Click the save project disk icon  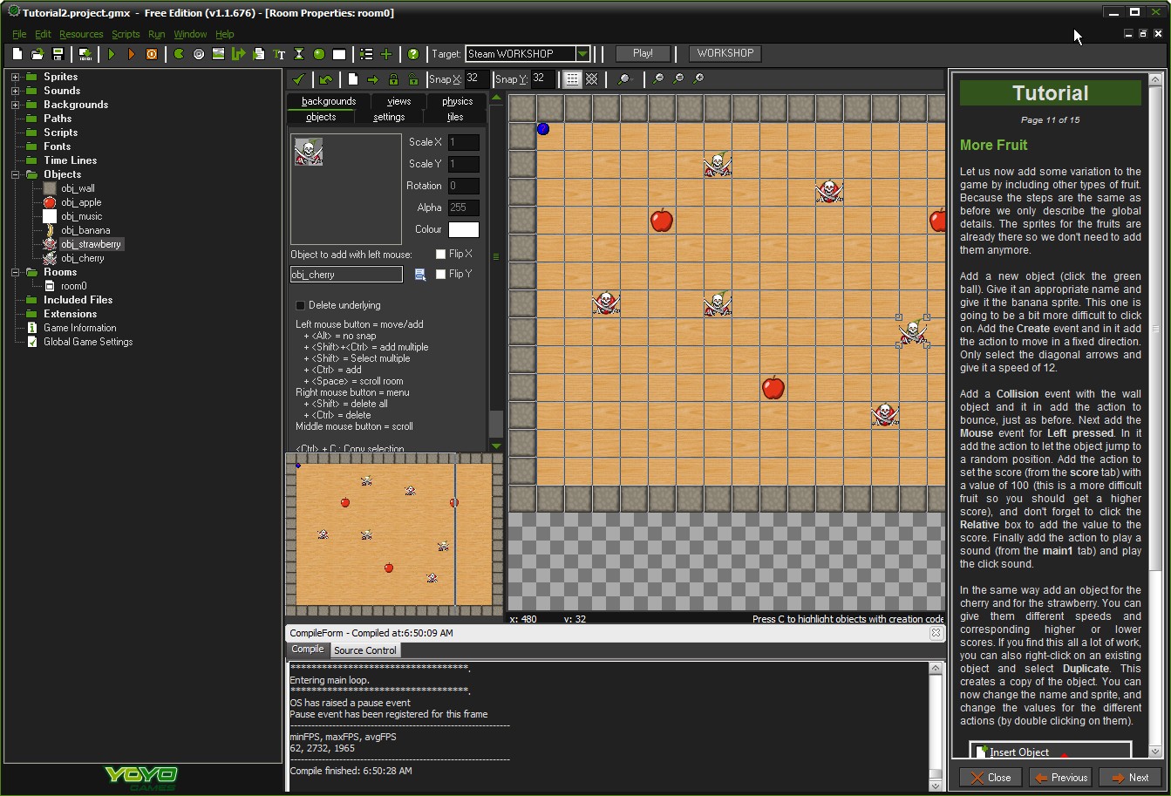58,54
